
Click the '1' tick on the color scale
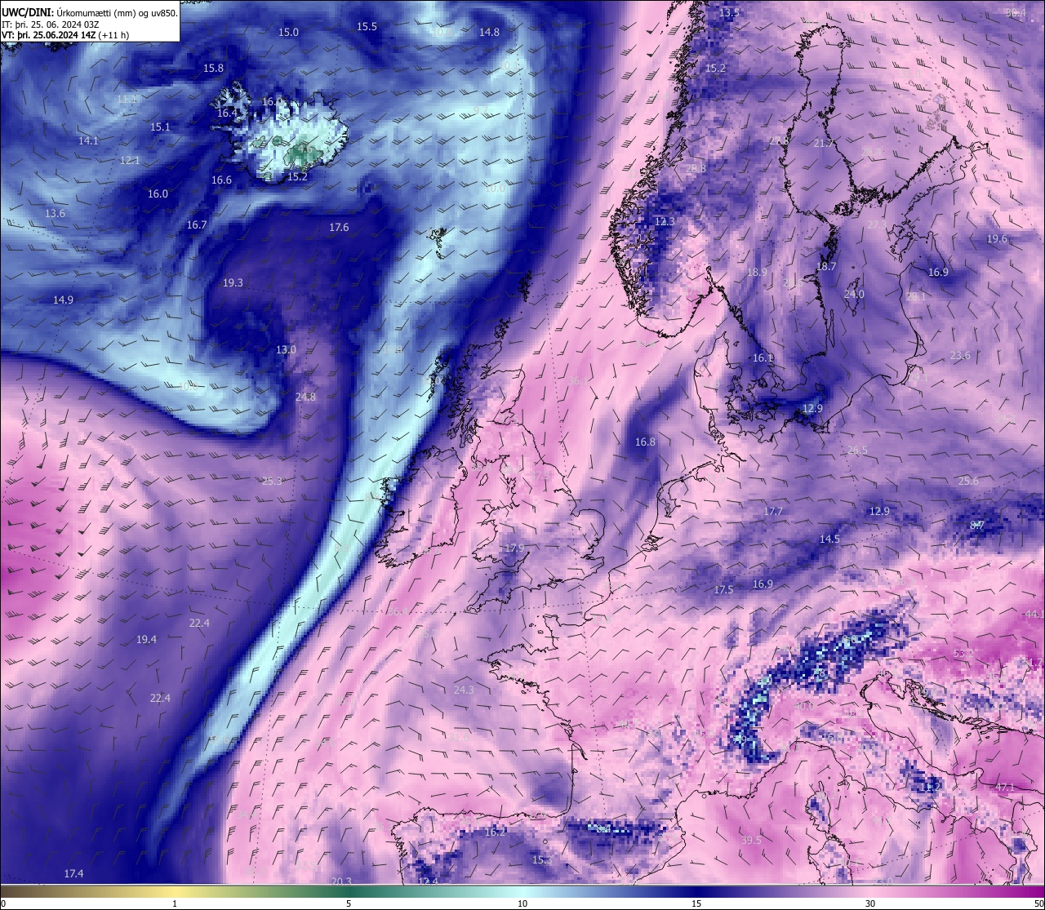[175, 903]
